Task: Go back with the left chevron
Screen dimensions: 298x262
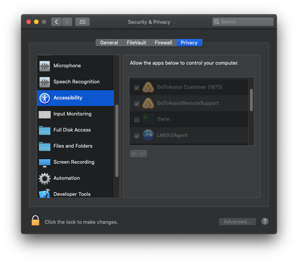Action: coord(56,22)
